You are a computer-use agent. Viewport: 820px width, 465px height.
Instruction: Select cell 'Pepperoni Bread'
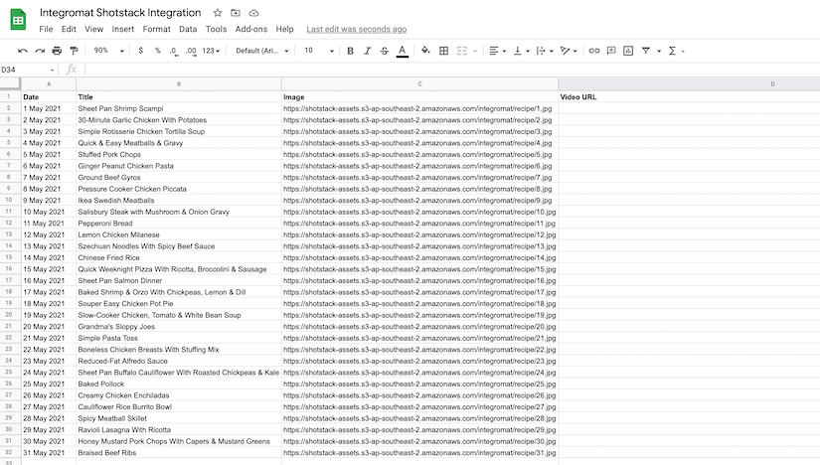[x=179, y=224]
